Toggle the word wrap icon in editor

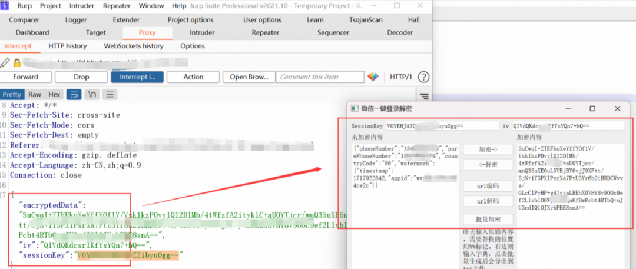74,95
